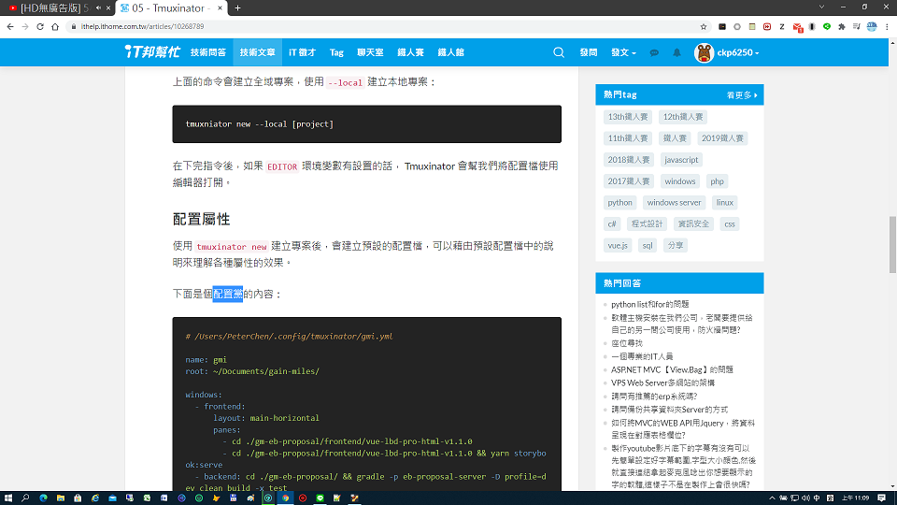Open the Chrome three-dot menu
This screenshot has width=897, height=505.
click(x=887, y=26)
